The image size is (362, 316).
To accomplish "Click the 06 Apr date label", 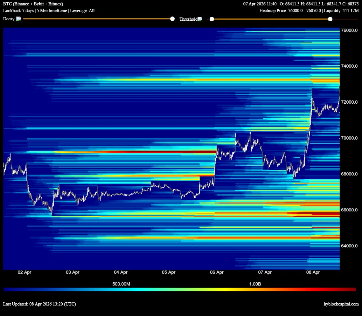I will pyautogui.click(x=217, y=272).
